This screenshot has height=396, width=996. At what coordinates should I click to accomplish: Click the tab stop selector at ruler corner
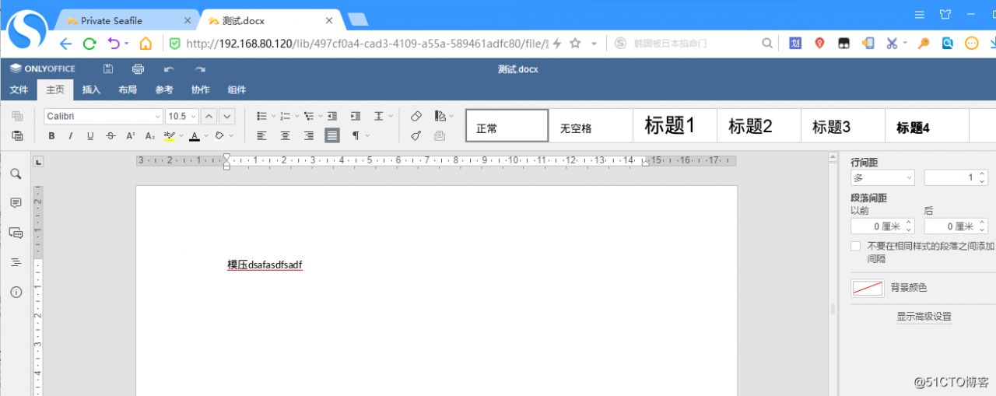click(39, 162)
